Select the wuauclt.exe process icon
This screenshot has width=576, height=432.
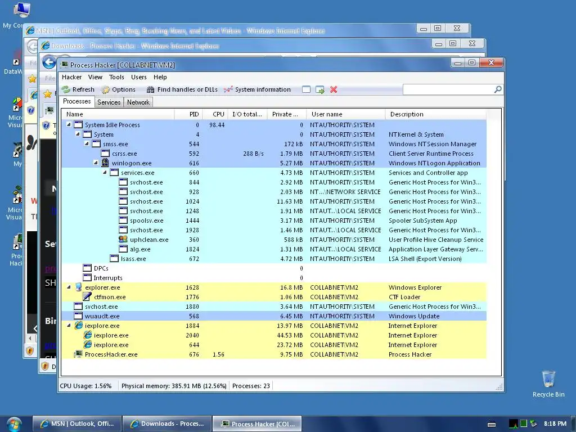78,316
